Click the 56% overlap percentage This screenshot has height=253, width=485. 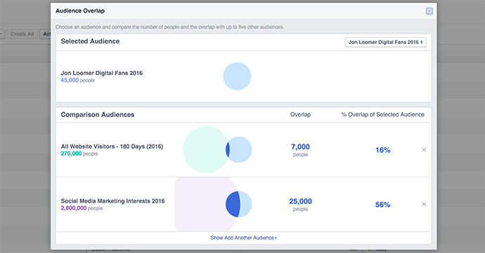pos(382,205)
